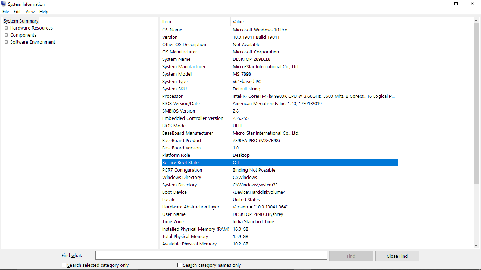The width and height of the screenshot is (481, 270).
Task: Select the SMBIOS Version row
Action: point(280,111)
